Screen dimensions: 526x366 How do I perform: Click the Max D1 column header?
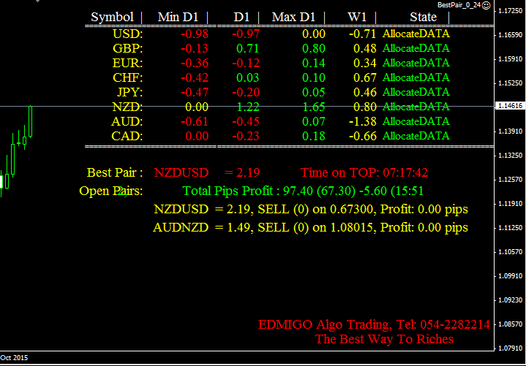(x=293, y=17)
